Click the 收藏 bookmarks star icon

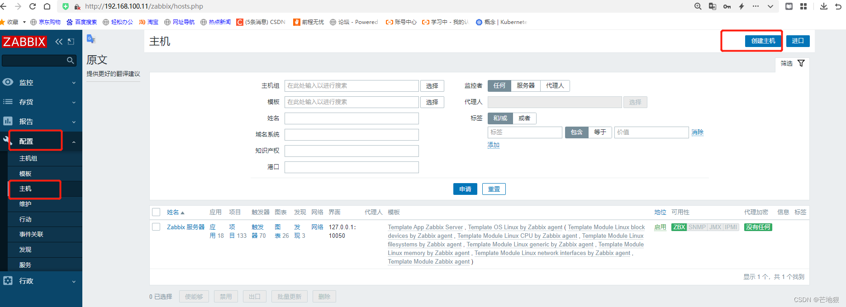(3, 22)
